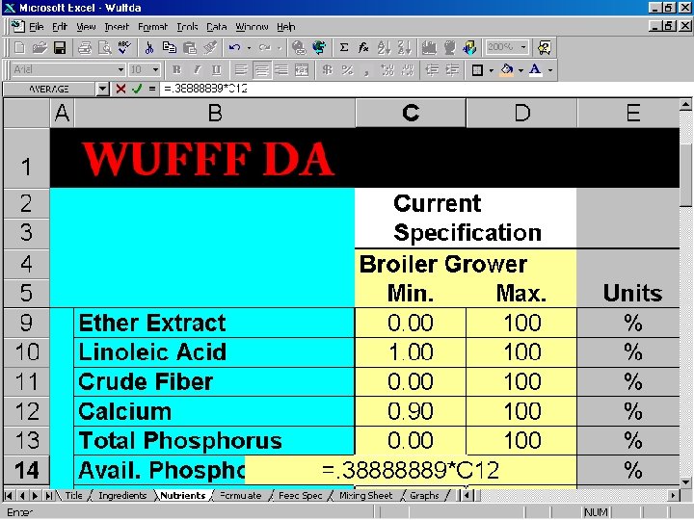Decrease the indent
Viewport: 694px width, 520px height.
point(432,70)
